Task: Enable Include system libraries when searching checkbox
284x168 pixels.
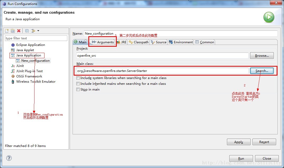Action: point(78,78)
